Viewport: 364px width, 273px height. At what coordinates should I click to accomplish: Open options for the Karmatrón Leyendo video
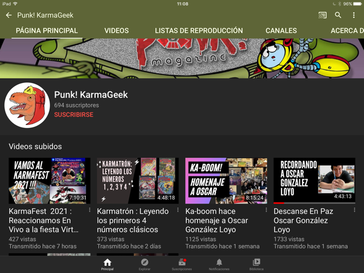[x=178, y=210]
